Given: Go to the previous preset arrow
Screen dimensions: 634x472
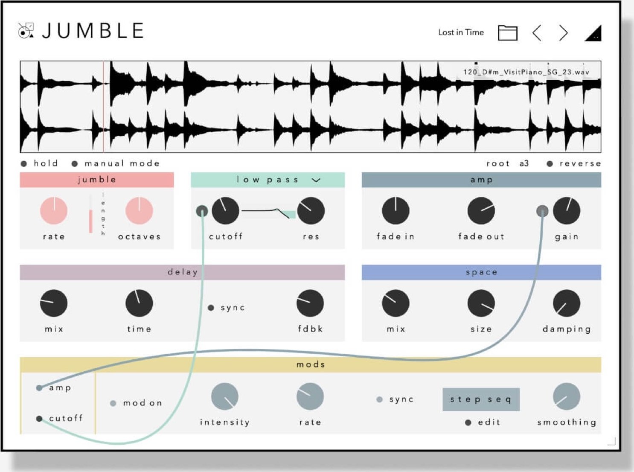Looking at the screenshot, I should coord(537,33).
